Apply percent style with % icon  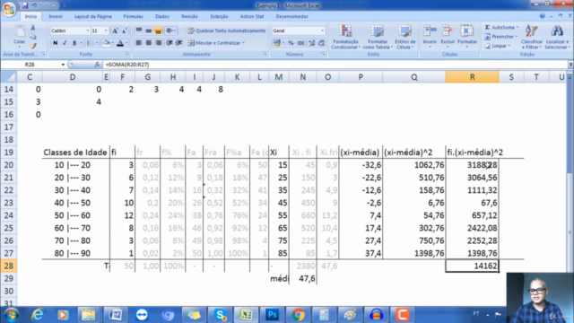tap(291, 43)
